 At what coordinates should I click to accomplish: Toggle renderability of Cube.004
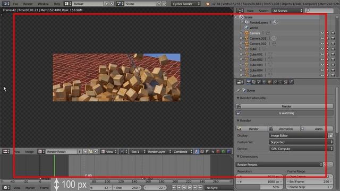tap(333, 70)
